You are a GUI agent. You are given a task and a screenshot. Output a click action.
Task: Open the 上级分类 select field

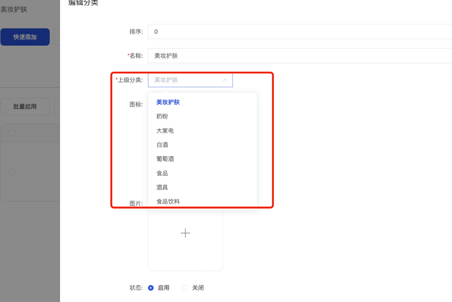[x=186, y=80]
